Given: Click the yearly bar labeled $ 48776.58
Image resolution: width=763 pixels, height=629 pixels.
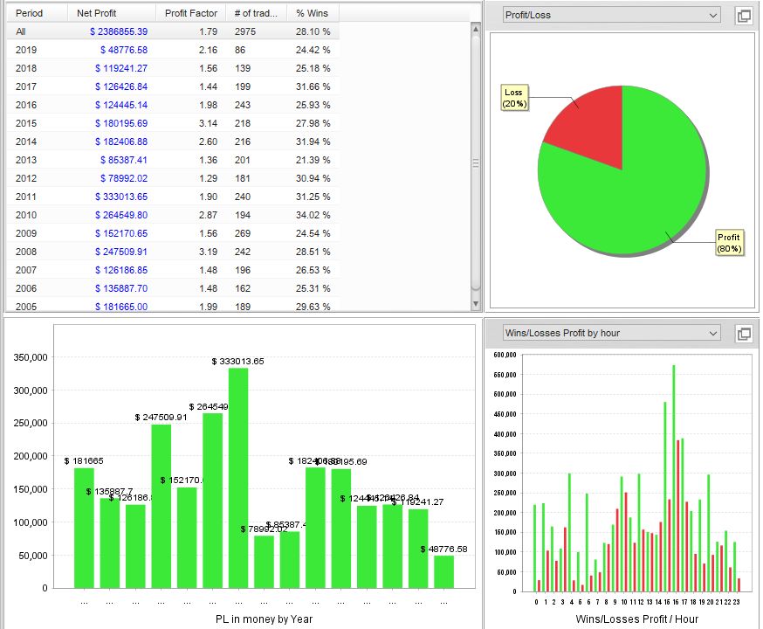Looking at the screenshot, I should click(x=443, y=572).
